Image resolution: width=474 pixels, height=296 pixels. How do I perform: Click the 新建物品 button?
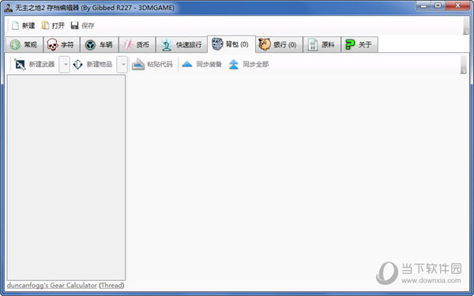92,65
